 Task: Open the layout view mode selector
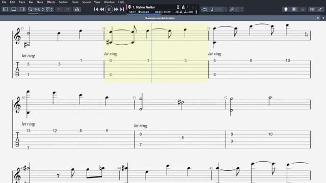49,9
